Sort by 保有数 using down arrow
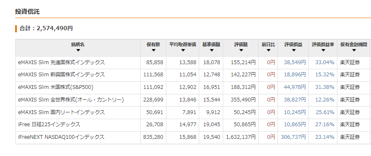Viewport: 371px width, 156px height. 153,50
